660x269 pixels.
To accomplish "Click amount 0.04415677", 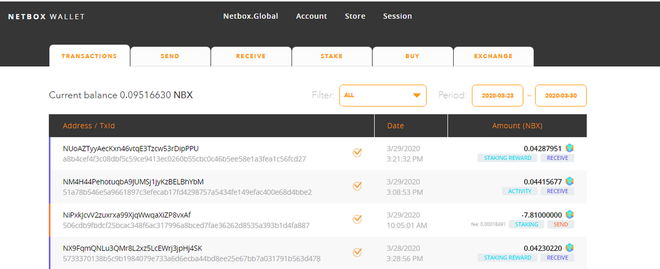I will (x=543, y=181).
